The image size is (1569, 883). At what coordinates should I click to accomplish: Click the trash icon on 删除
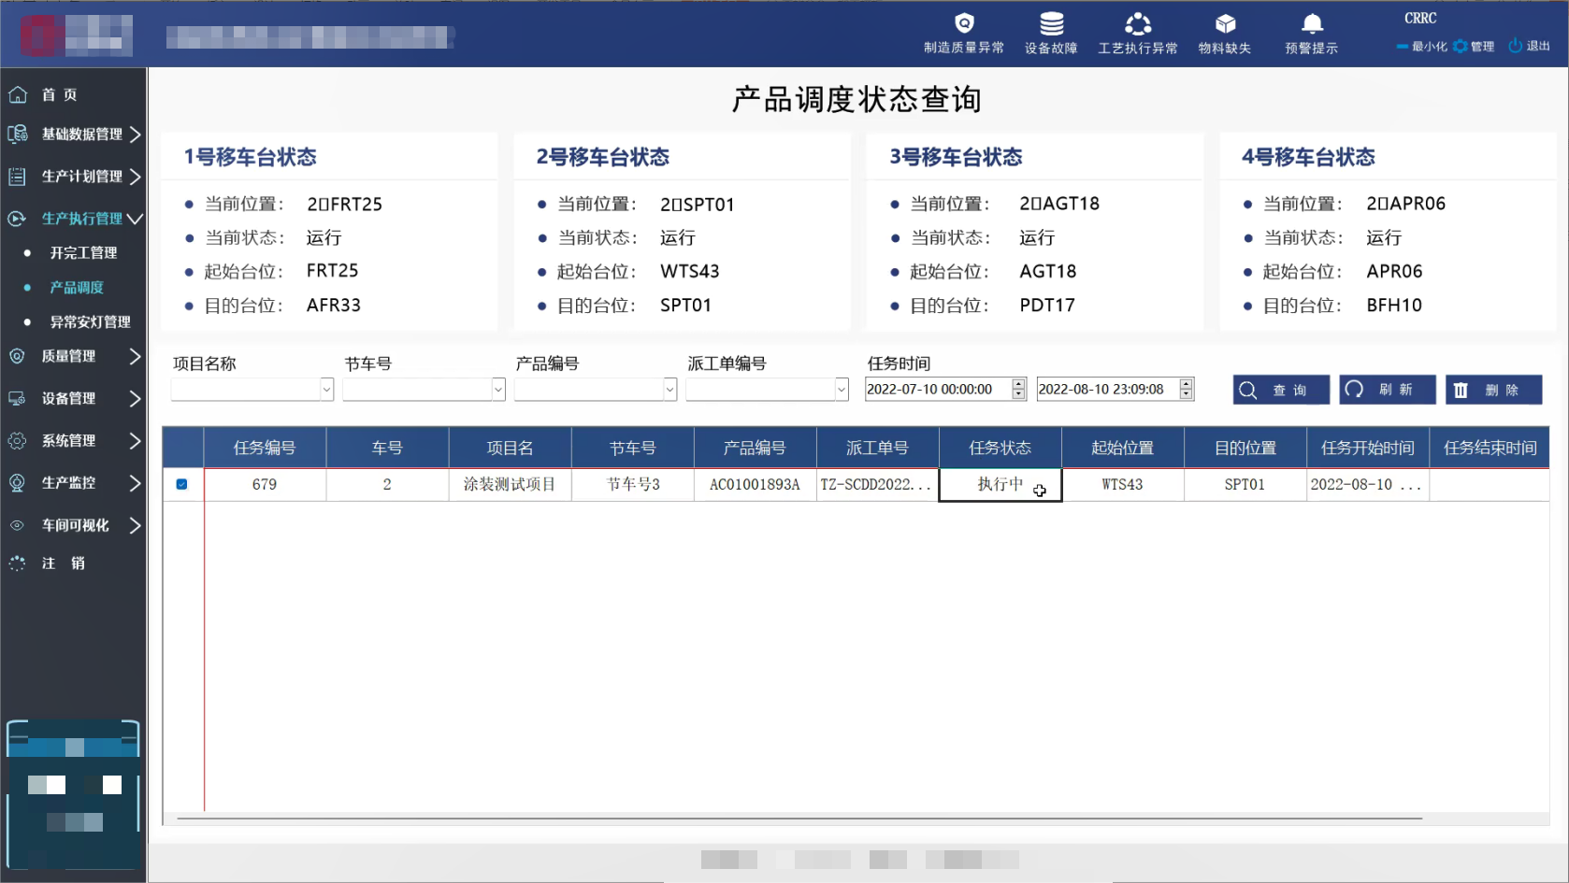click(x=1461, y=390)
